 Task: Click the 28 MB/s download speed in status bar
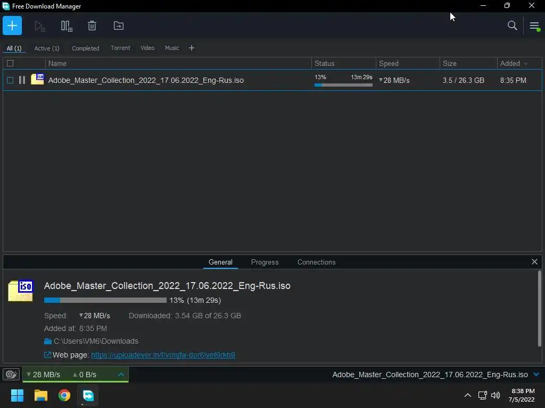pyautogui.click(x=44, y=375)
